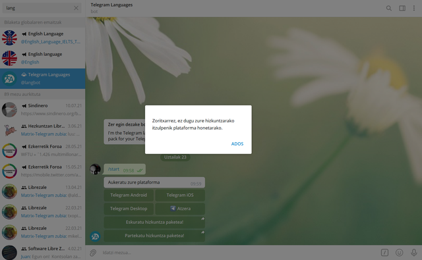
Task: Click the Hezkuntzan Libr... avatar thumbnail
Action: pos(9,130)
